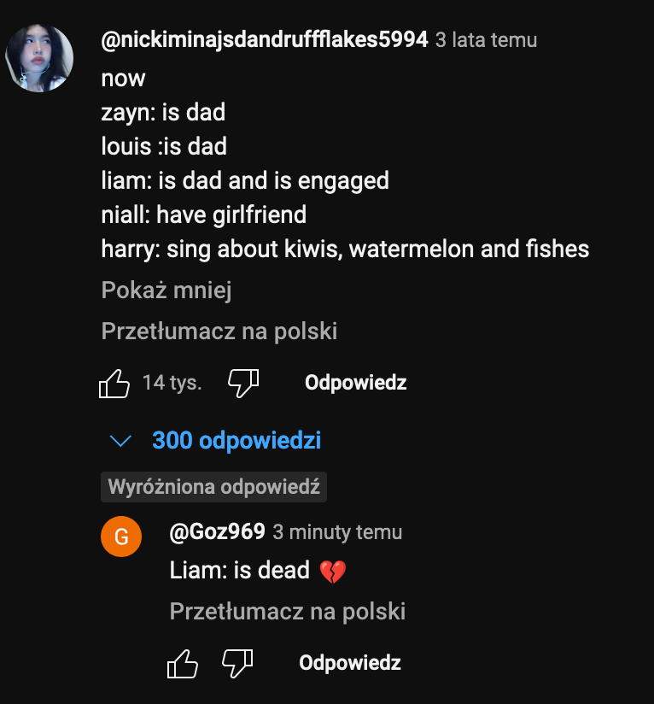Click the '3 lata temu' timestamp

pyautogui.click(x=487, y=40)
